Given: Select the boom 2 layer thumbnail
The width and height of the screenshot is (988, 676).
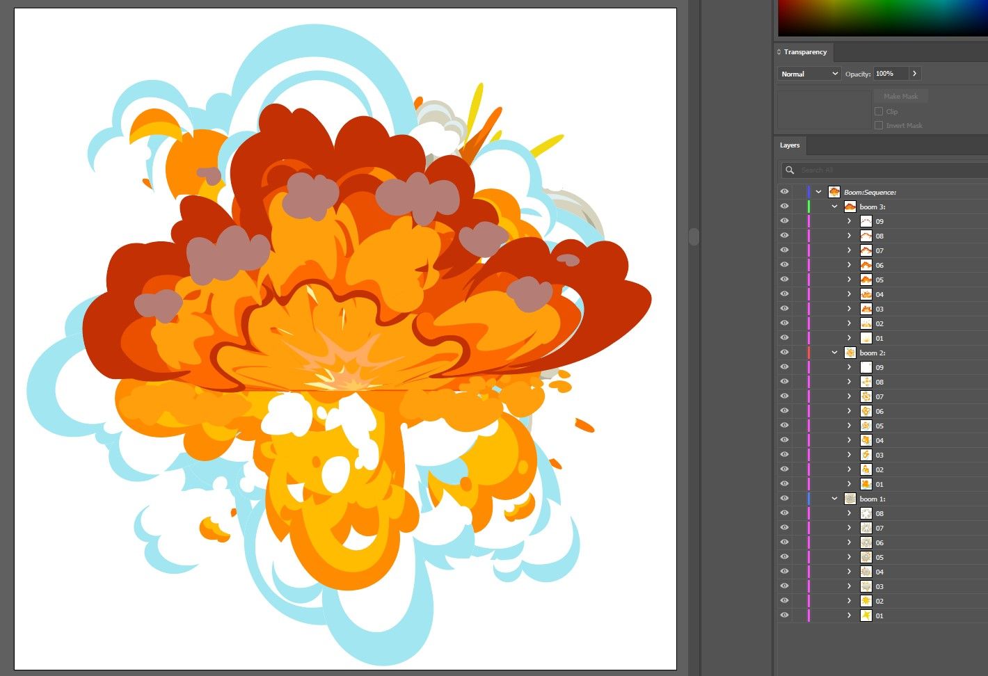Looking at the screenshot, I should [850, 353].
